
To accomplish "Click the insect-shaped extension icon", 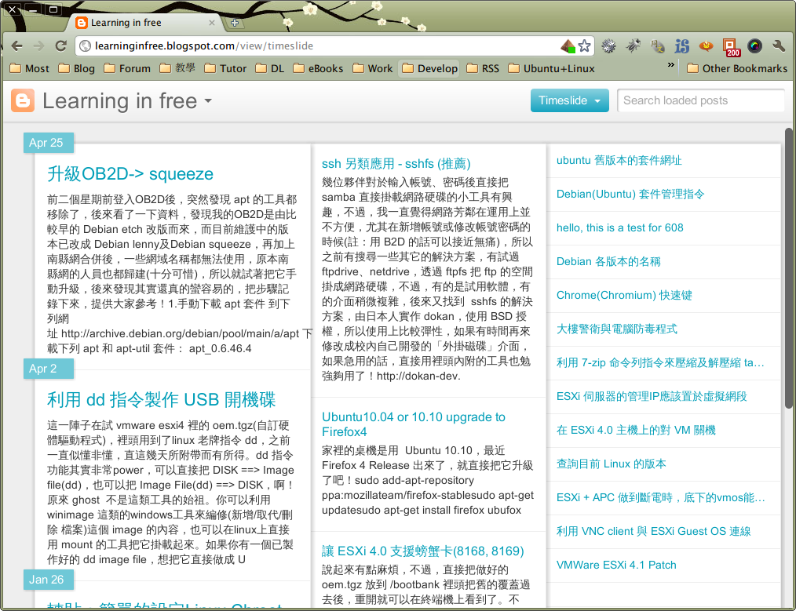I will point(633,46).
